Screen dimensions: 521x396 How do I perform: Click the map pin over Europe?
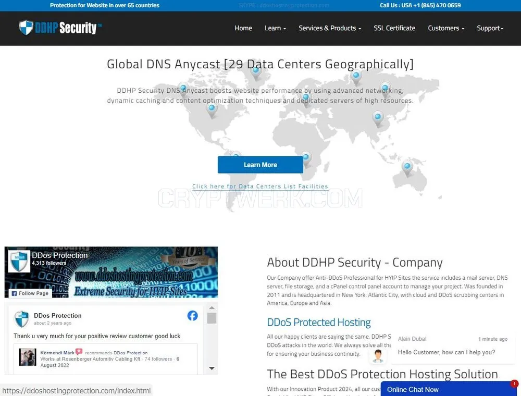(306, 99)
